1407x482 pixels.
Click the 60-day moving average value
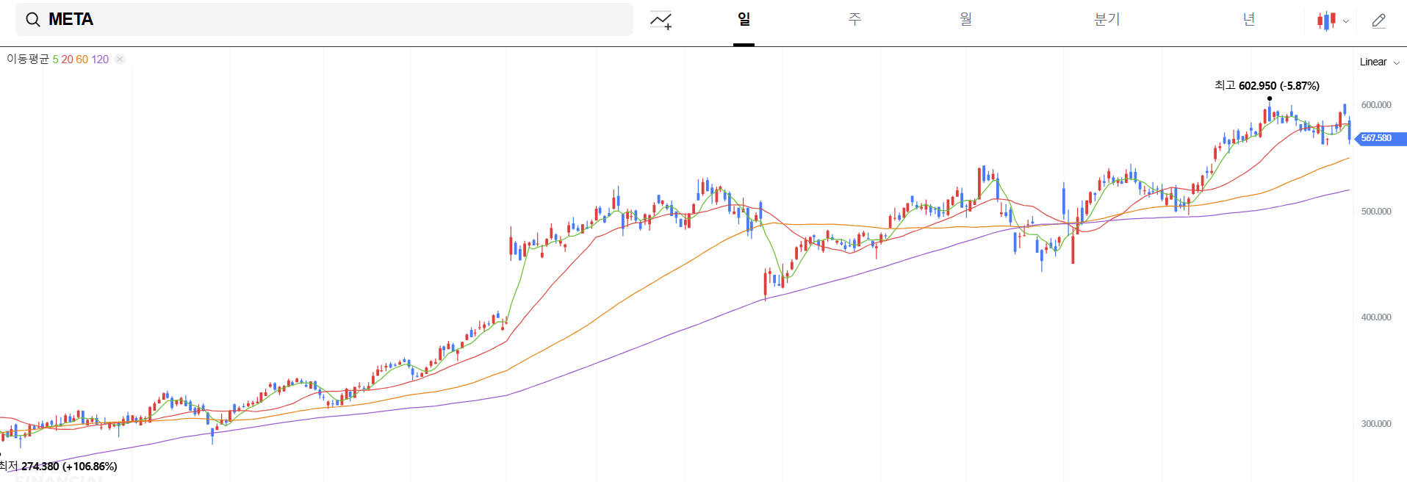tap(82, 60)
